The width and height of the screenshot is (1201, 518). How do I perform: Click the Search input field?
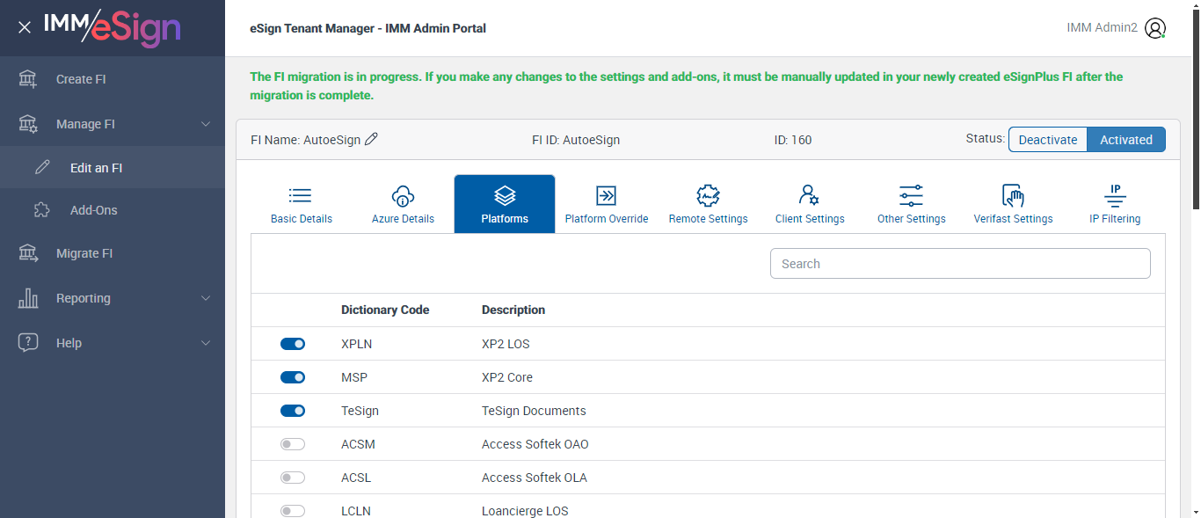click(x=960, y=264)
